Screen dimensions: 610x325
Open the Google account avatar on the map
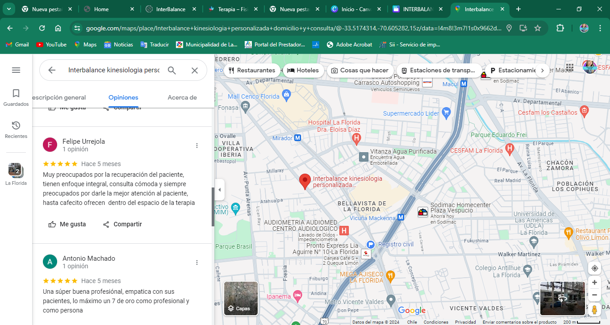pyautogui.click(x=589, y=67)
